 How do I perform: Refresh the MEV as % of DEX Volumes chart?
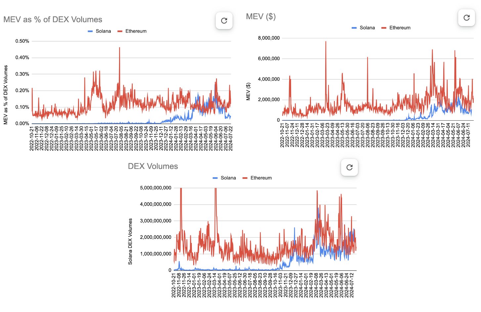(x=224, y=21)
